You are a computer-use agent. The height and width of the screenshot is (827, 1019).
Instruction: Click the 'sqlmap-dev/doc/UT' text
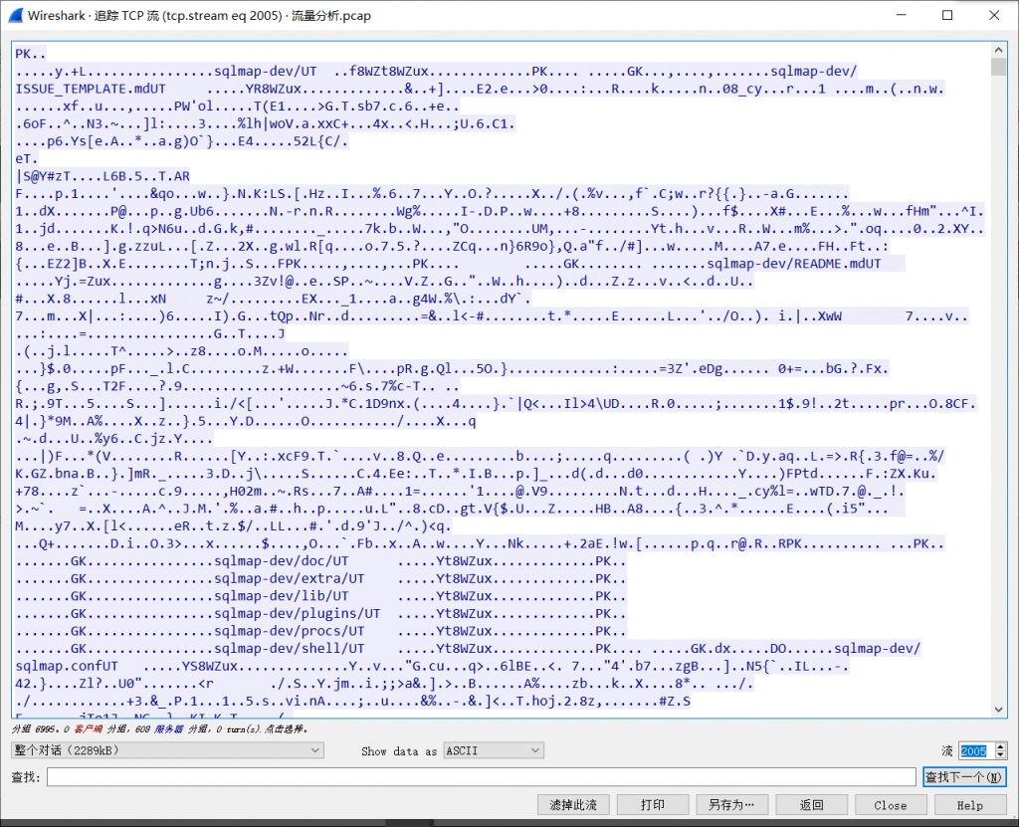click(282, 561)
